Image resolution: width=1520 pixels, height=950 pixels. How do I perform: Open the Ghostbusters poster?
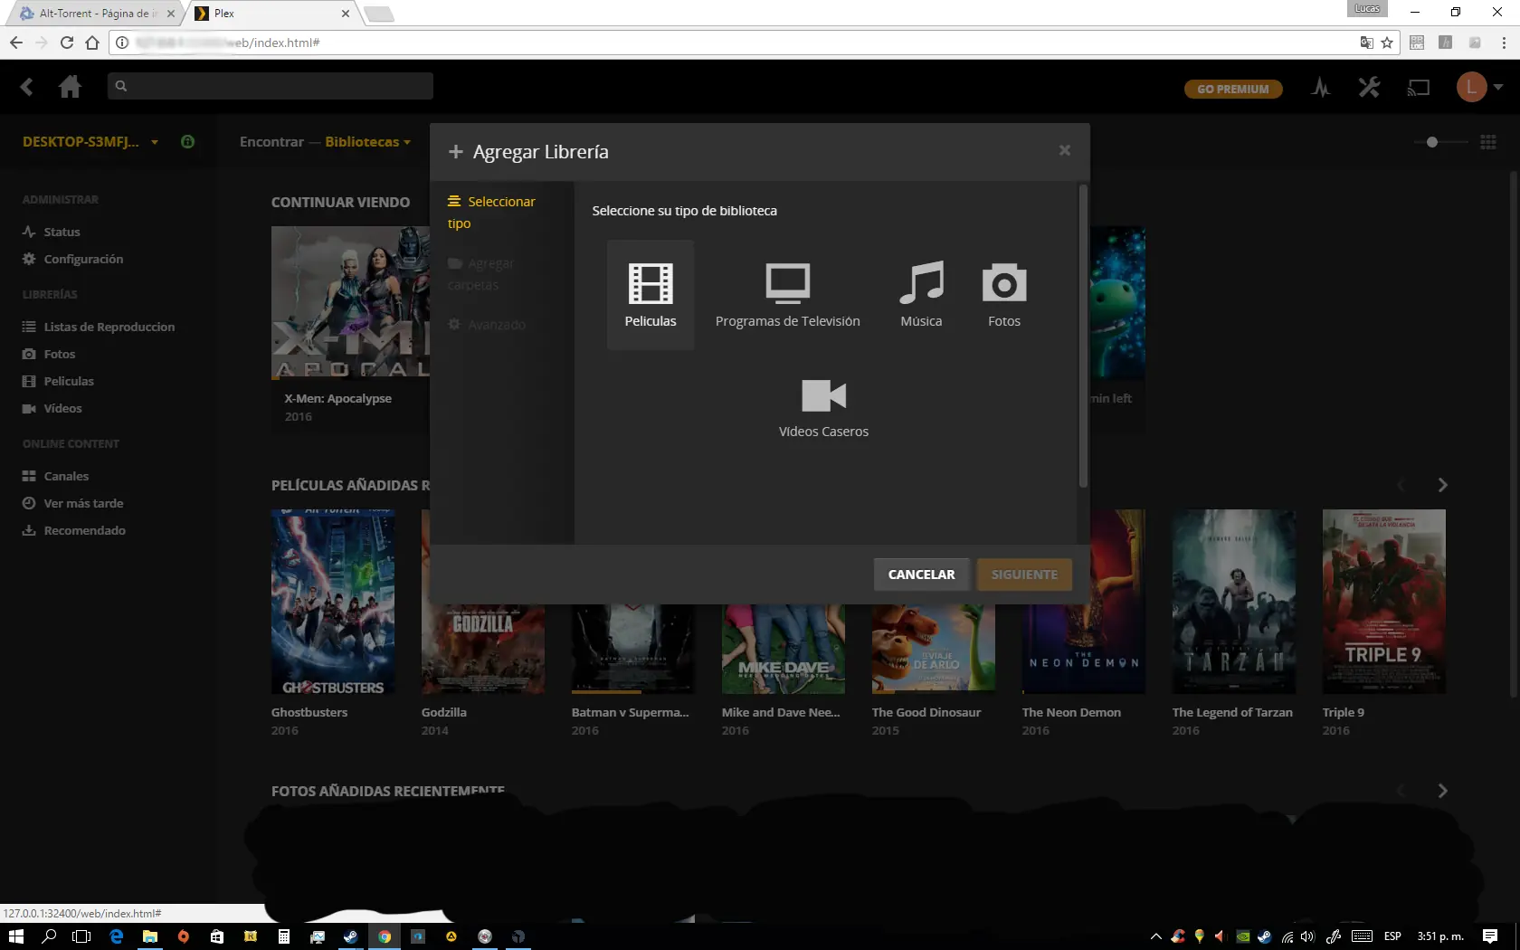tap(333, 602)
